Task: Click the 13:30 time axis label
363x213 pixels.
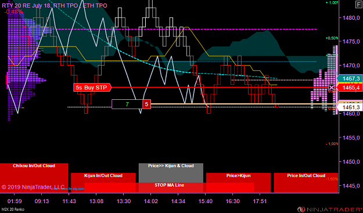Action: click(x=124, y=201)
